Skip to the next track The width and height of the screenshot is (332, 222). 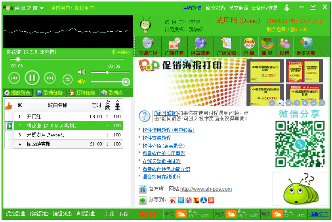pyautogui.click(x=50, y=78)
